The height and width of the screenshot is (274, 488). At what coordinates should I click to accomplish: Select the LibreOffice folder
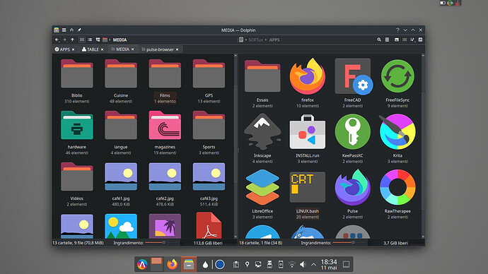click(262, 194)
